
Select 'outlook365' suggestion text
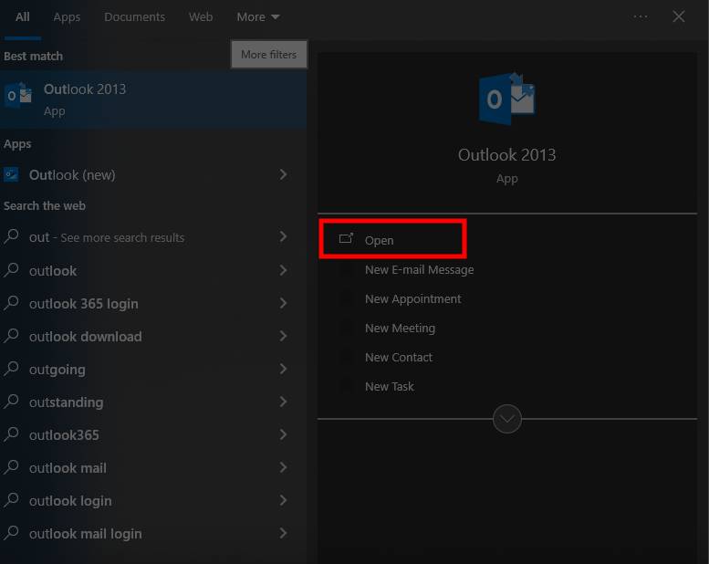64,435
